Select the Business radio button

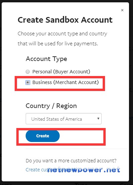[28, 82]
